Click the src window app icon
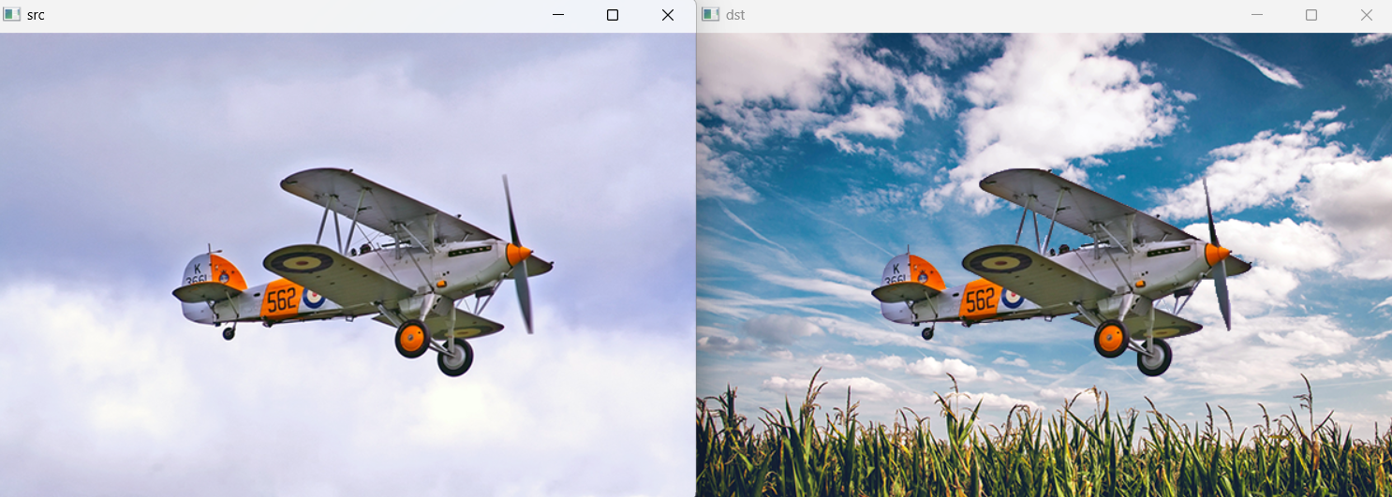 point(12,14)
